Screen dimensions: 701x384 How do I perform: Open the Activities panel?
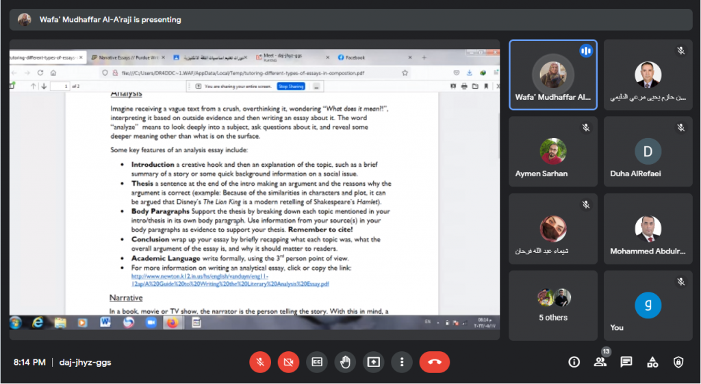[652, 362]
